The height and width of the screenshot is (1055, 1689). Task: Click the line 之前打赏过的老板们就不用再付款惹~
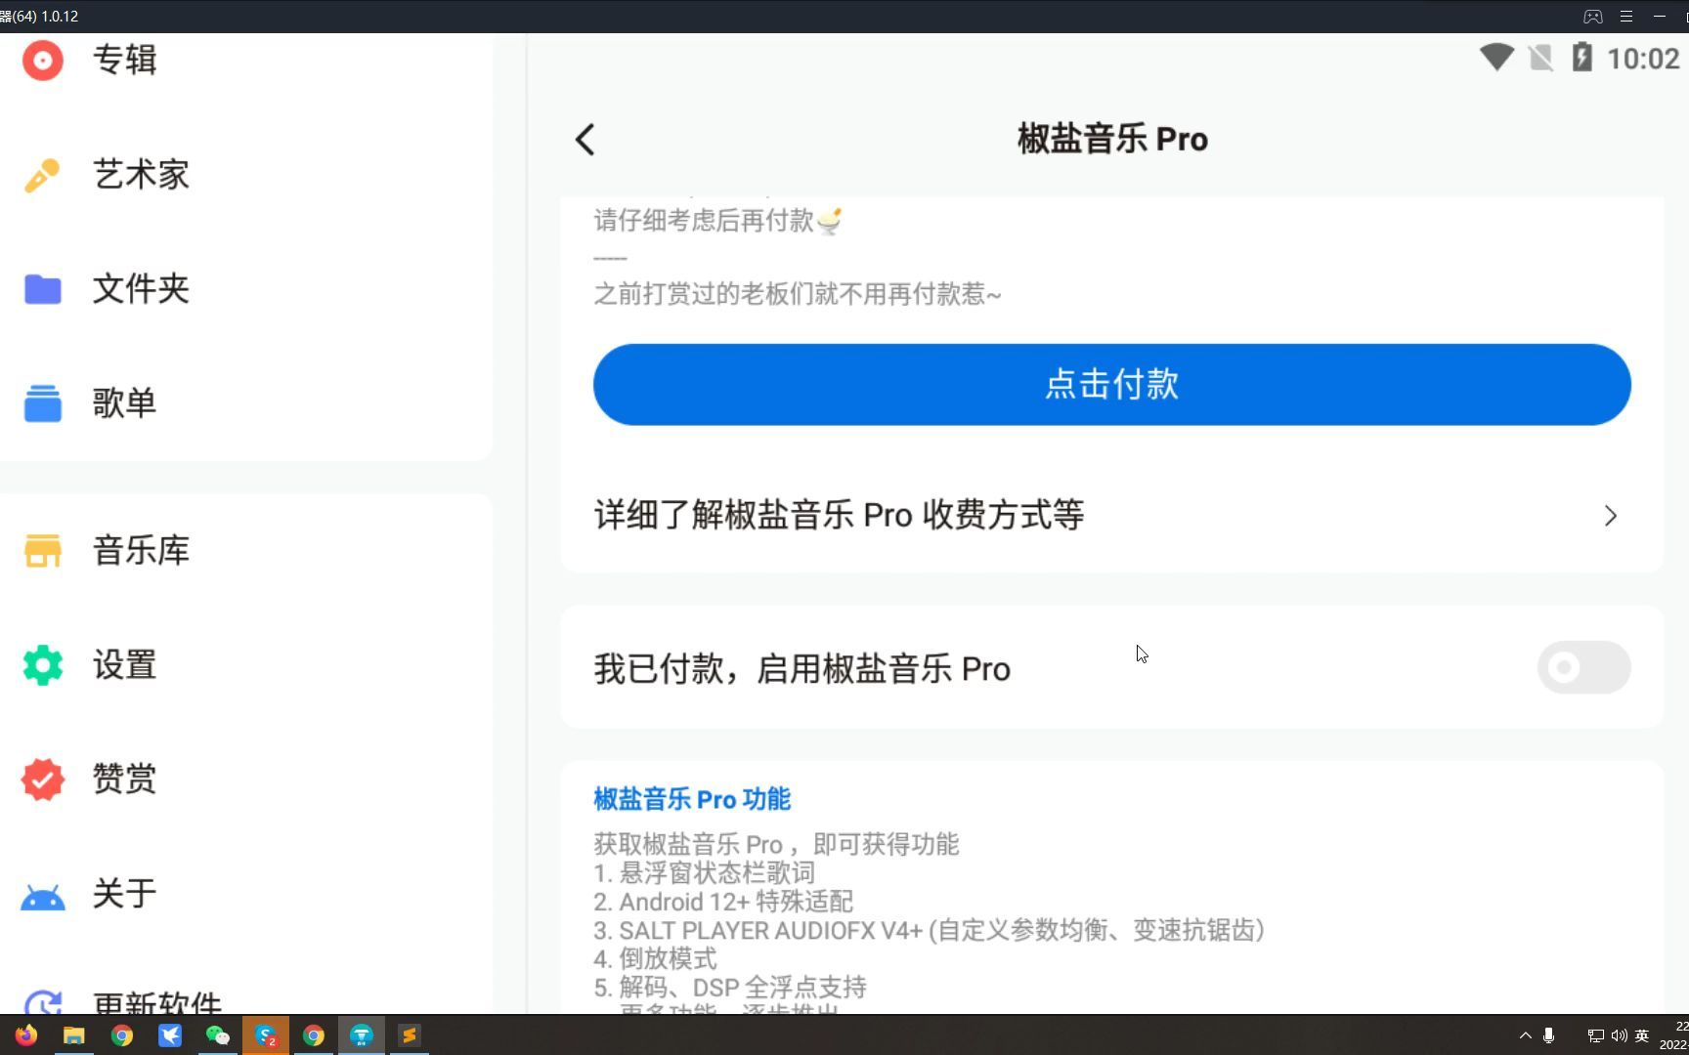click(x=798, y=294)
